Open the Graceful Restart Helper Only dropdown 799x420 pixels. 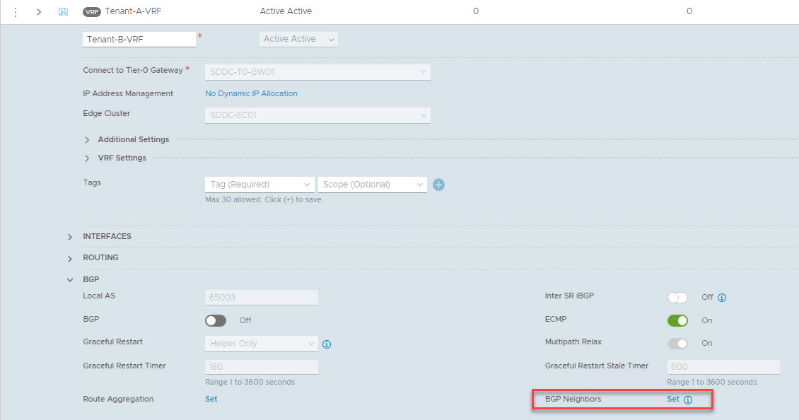[261, 344]
